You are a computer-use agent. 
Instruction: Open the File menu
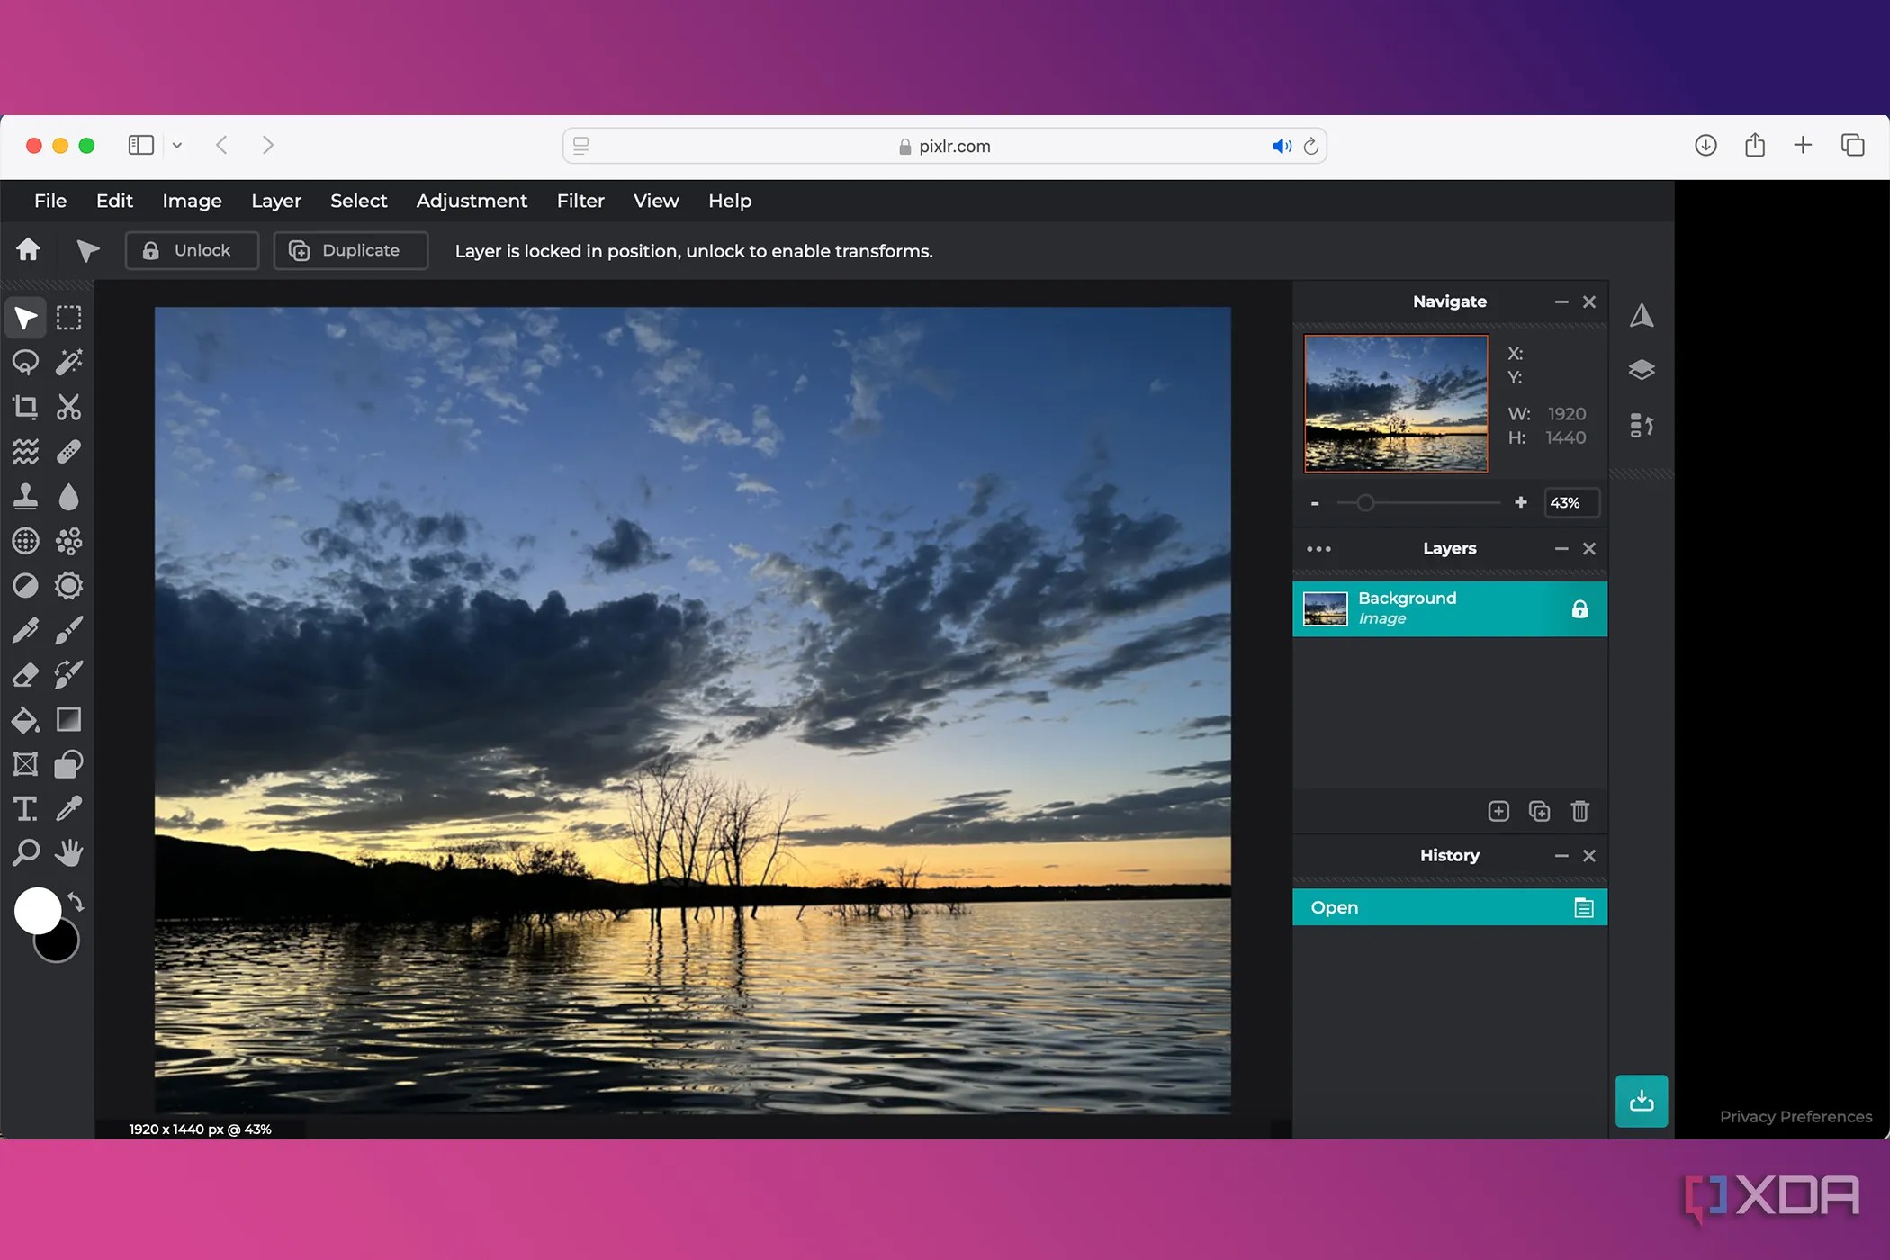(x=50, y=201)
